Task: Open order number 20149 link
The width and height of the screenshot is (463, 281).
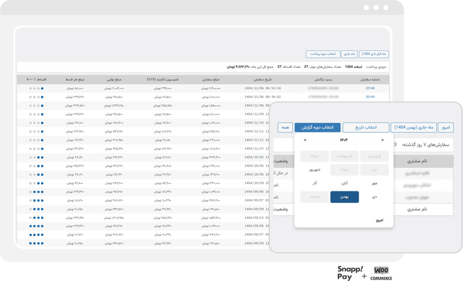Action: 370,97
